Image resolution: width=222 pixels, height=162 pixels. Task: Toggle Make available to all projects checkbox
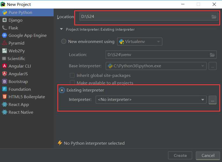point(72,82)
